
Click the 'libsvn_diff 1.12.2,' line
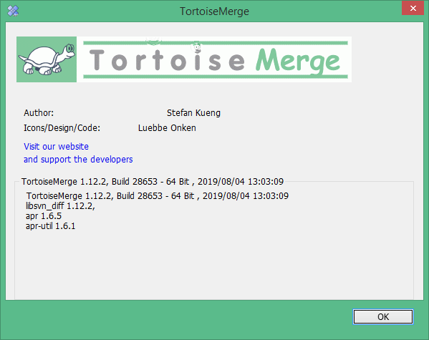(x=60, y=205)
